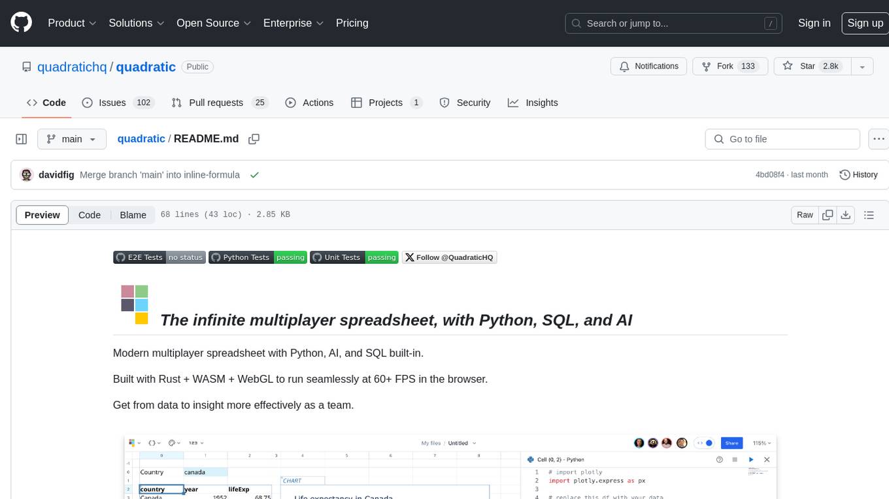Select the Preview view tab
The height and width of the screenshot is (499, 889).
[42, 215]
